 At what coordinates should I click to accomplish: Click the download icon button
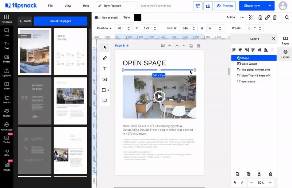pos(208,6)
